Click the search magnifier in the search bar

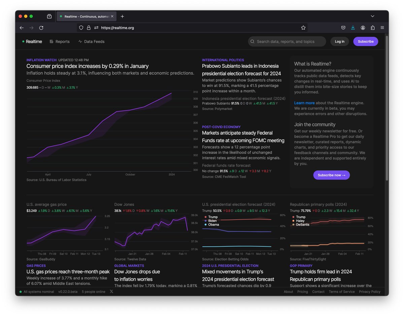[x=252, y=41]
